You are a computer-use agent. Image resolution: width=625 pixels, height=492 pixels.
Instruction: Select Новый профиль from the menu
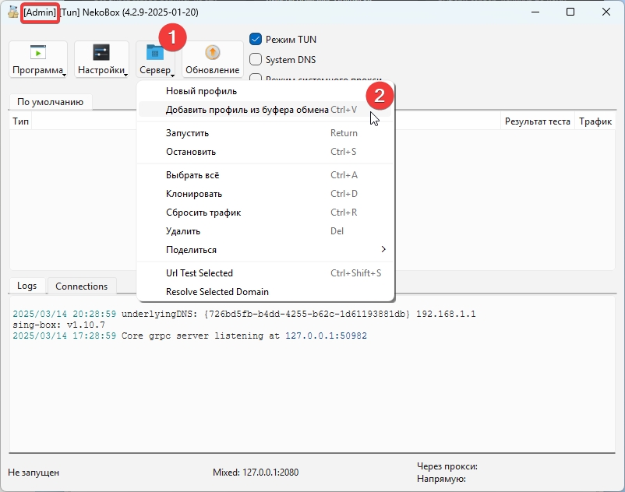tap(201, 91)
